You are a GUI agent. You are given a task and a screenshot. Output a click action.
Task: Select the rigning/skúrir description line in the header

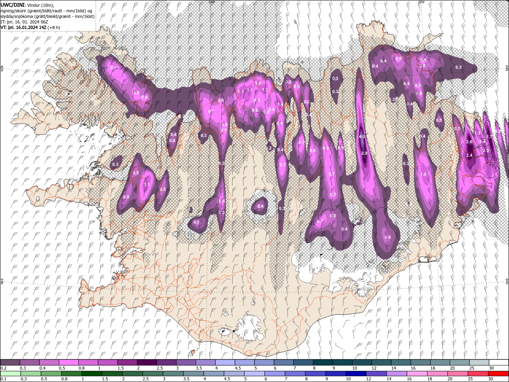pos(47,11)
